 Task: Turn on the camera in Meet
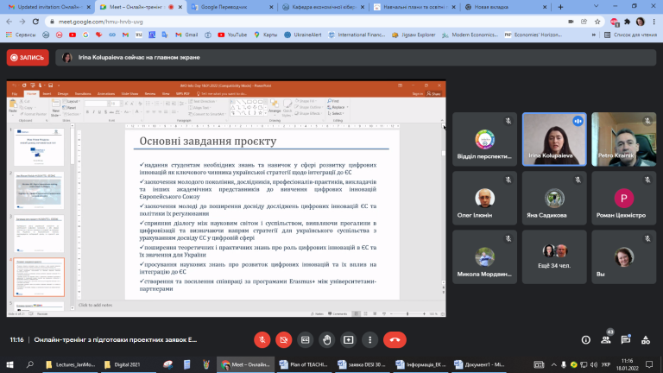[284, 339]
